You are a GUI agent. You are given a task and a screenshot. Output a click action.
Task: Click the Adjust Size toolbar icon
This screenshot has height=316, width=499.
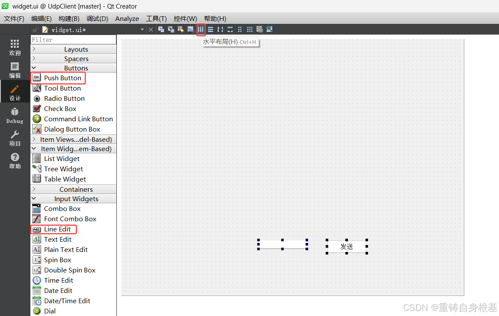coord(270,29)
